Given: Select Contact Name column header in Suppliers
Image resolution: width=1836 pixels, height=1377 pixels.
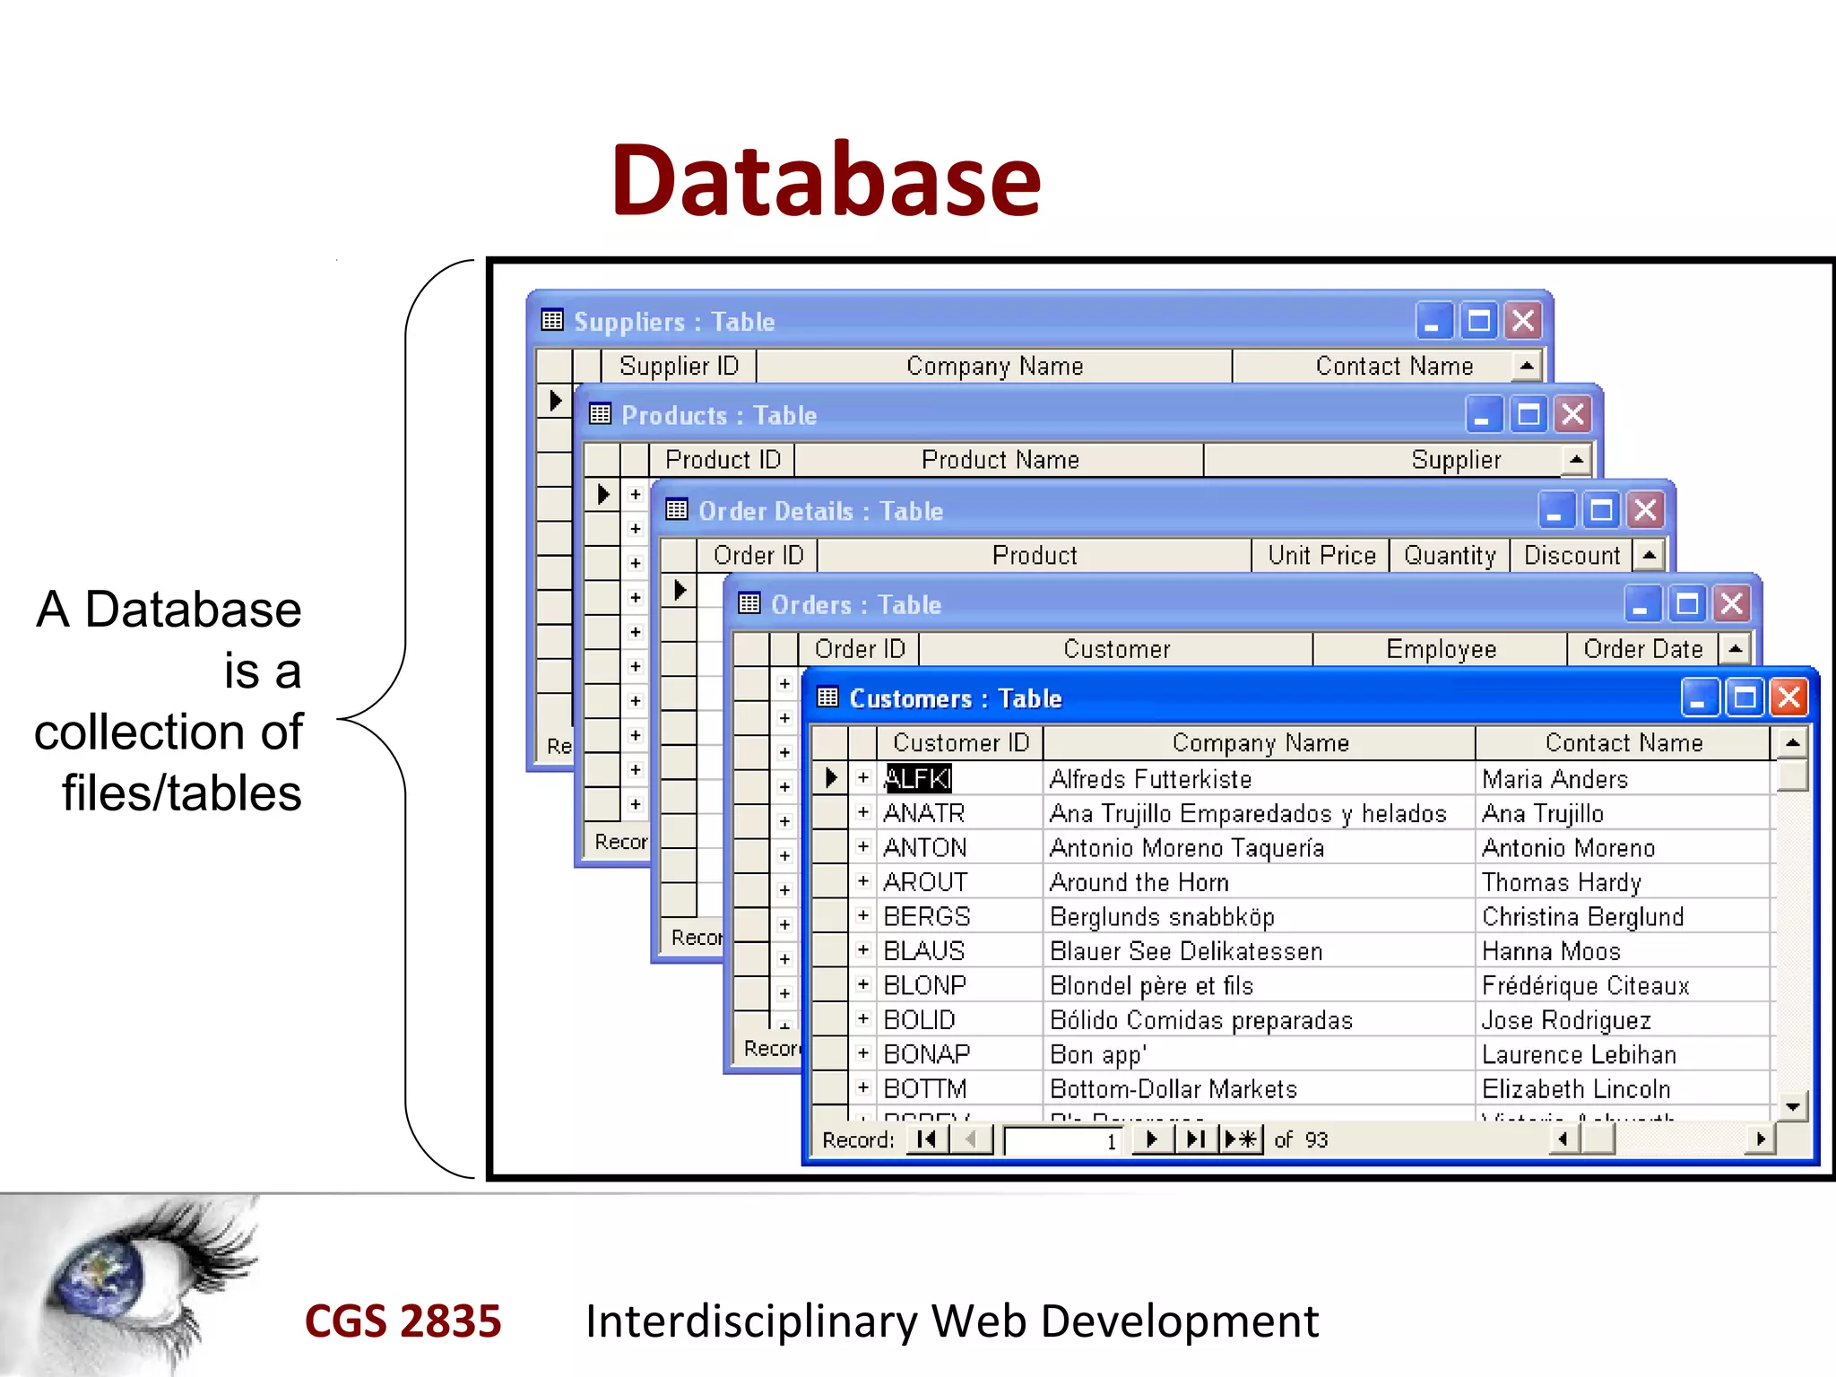Looking at the screenshot, I should [x=1373, y=366].
